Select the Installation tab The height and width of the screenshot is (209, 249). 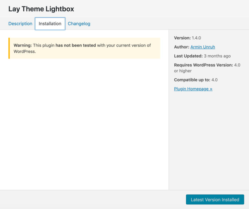point(50,24)
